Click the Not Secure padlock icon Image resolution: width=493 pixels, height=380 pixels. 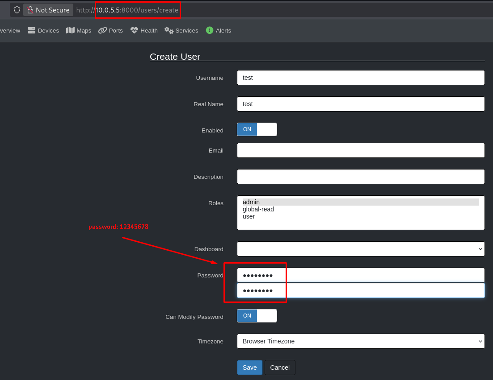point(30,10)
